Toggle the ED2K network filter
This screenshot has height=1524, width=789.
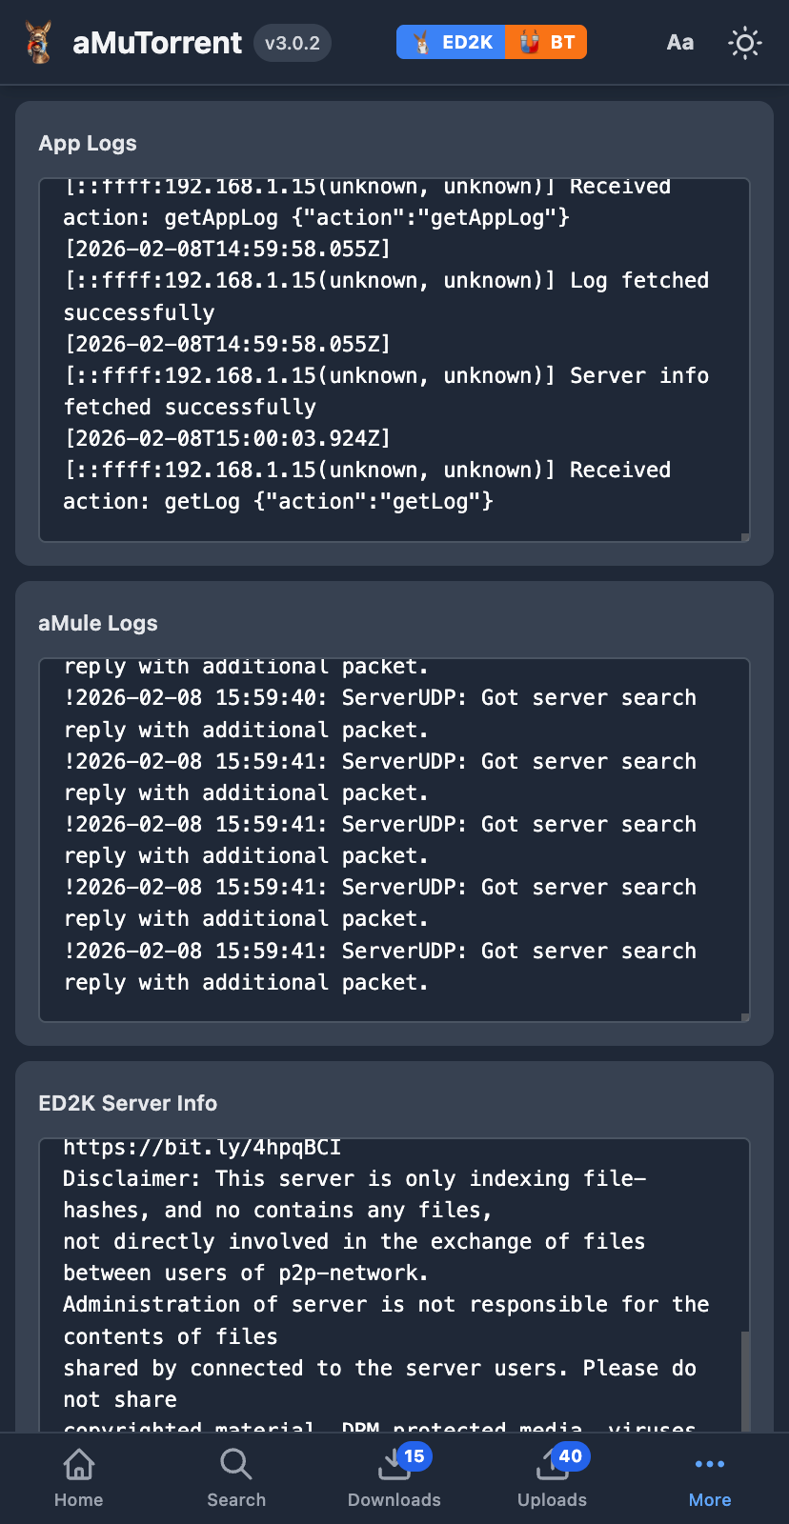[452, 42]
